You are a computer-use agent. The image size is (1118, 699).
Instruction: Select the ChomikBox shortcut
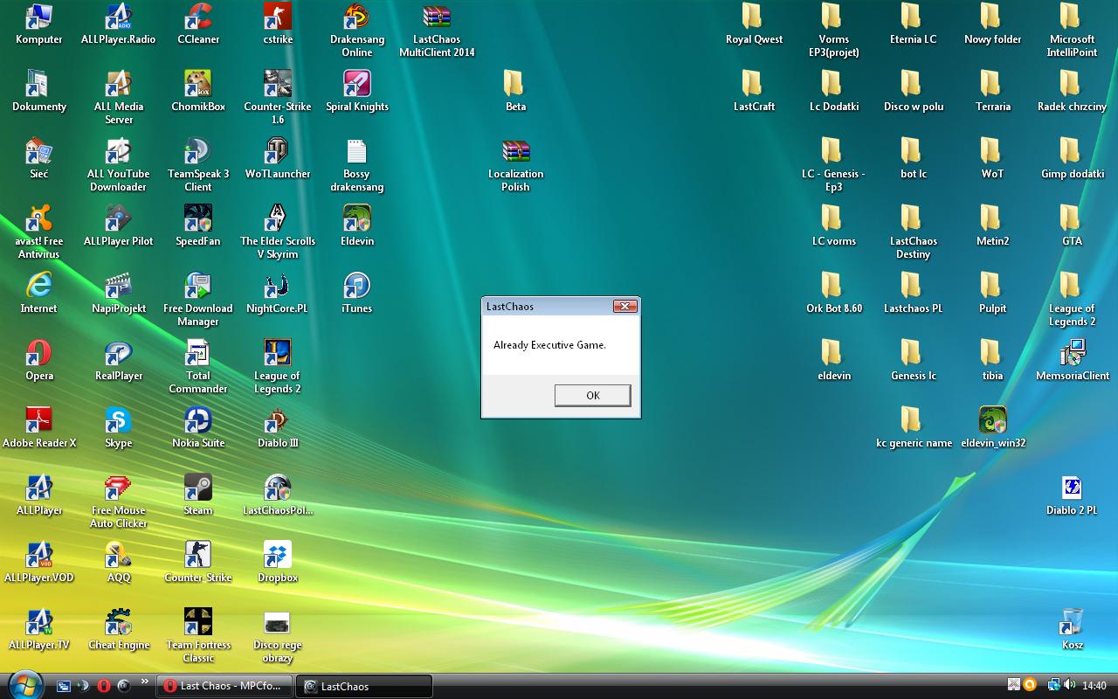coord(198,92)
